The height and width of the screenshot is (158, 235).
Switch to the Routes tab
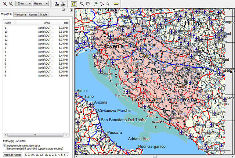point(33,15)
